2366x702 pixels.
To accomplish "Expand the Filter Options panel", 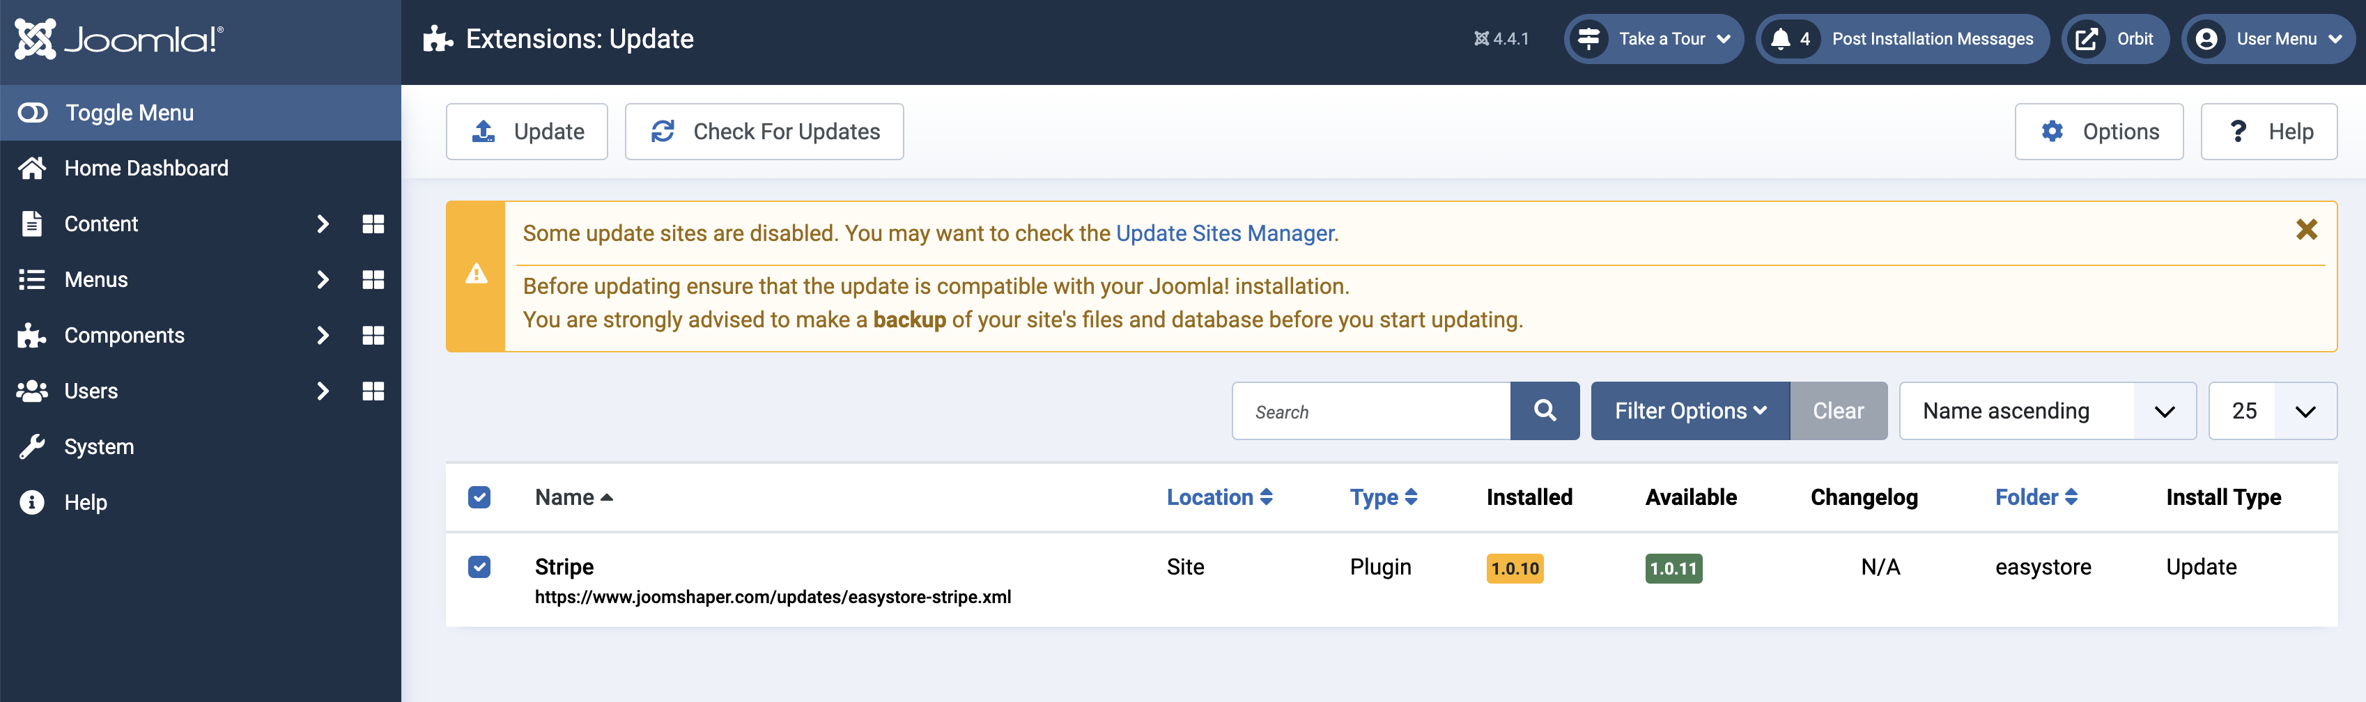I will pyautogui.click(x=1689, y=411).
